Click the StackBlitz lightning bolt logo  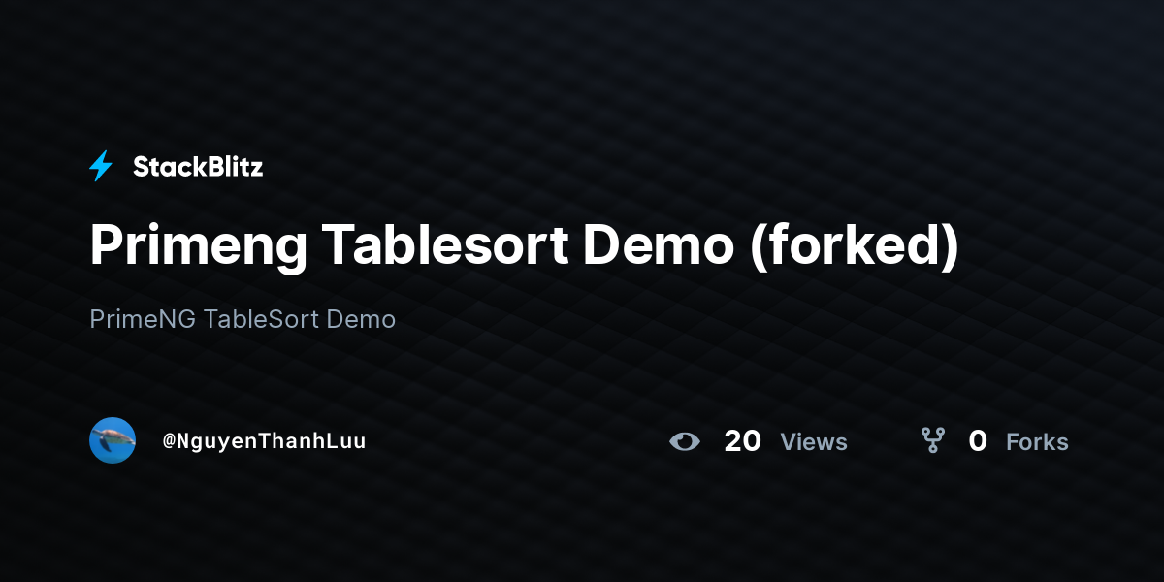[x=101, y=167]
